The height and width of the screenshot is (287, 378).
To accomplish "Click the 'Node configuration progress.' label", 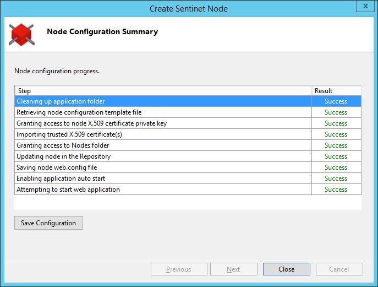I will pos(57,71).
